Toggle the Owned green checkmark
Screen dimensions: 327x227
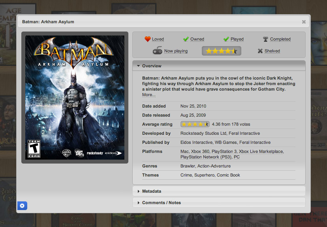coord(186,39)
